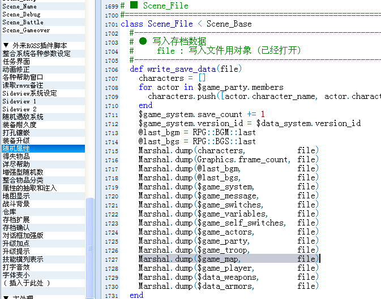The height and width of the screenshot is (299, 381).
Task: Select Scene_Name script in list
Action: pos(43,7)
